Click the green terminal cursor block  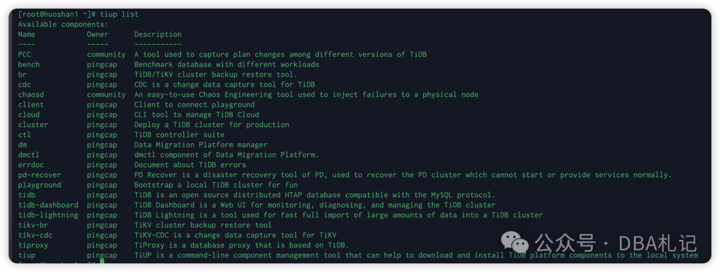(x=102, y=264)
